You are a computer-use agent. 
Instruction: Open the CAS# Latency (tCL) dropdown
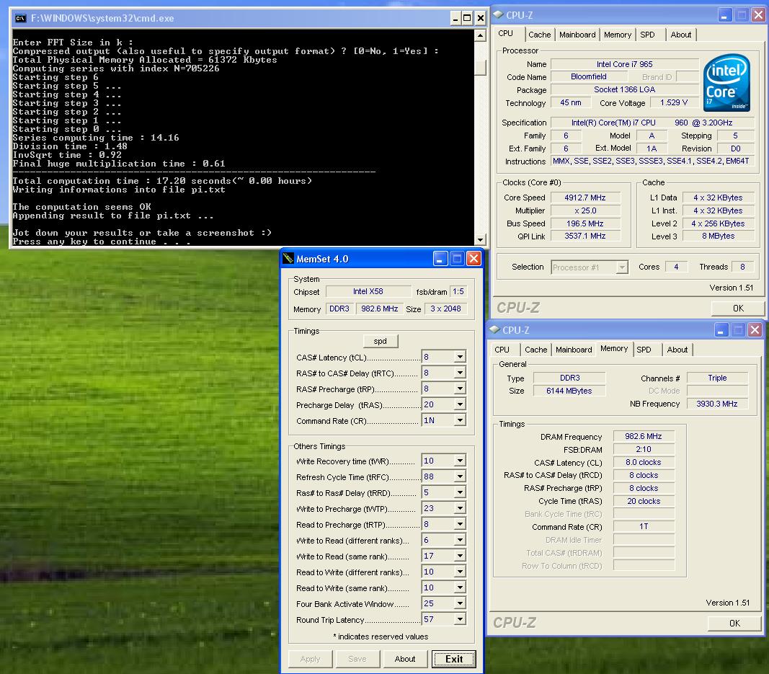(460, 357)
